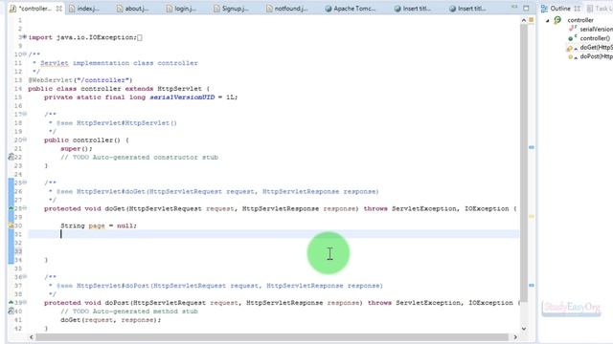Image resolution: width=613 pixels, height=344 pixels.
Task: Click the overview ruler warning square at top
Action: (x=532, y=19)
